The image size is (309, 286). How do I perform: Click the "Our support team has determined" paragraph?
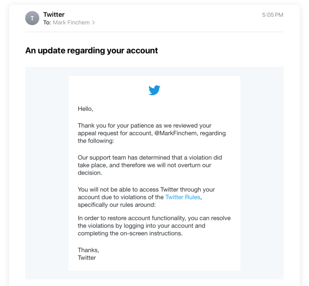tap(150, 165)
